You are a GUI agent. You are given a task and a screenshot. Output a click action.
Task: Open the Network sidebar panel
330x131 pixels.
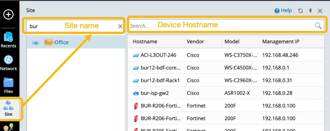pyautogui.click(x=8, y=63)
